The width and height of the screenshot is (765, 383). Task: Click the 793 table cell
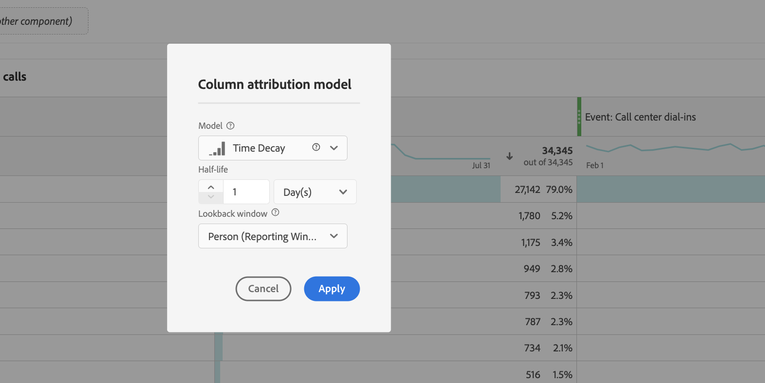532,296
